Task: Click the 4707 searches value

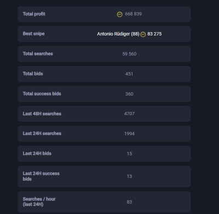Action: tap(129, 114)
